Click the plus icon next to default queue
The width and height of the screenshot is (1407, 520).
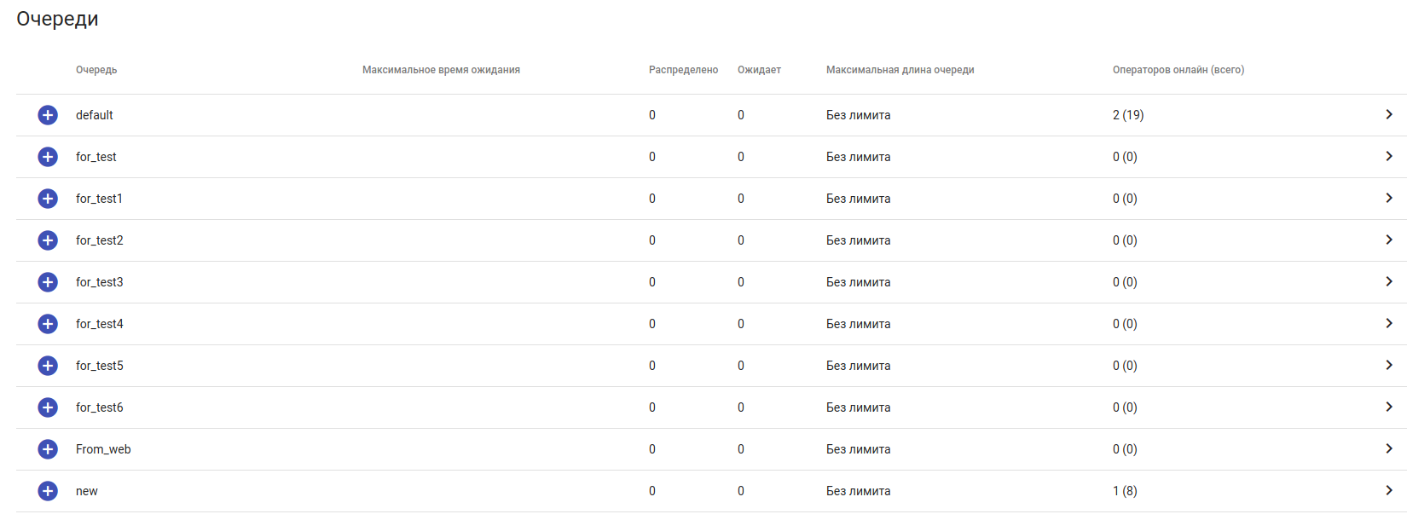point(48,115)
